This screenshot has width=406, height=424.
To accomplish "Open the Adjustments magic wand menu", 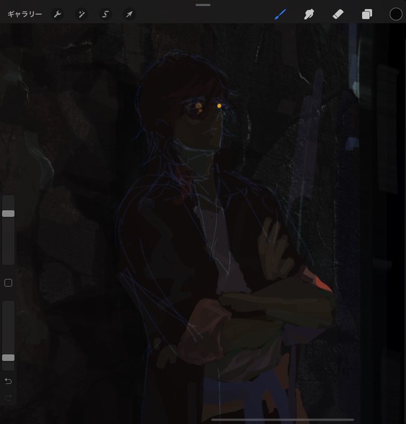I will [82, 14].
